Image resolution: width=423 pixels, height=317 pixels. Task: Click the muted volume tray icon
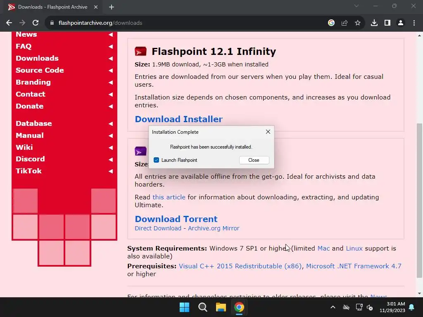370,307
